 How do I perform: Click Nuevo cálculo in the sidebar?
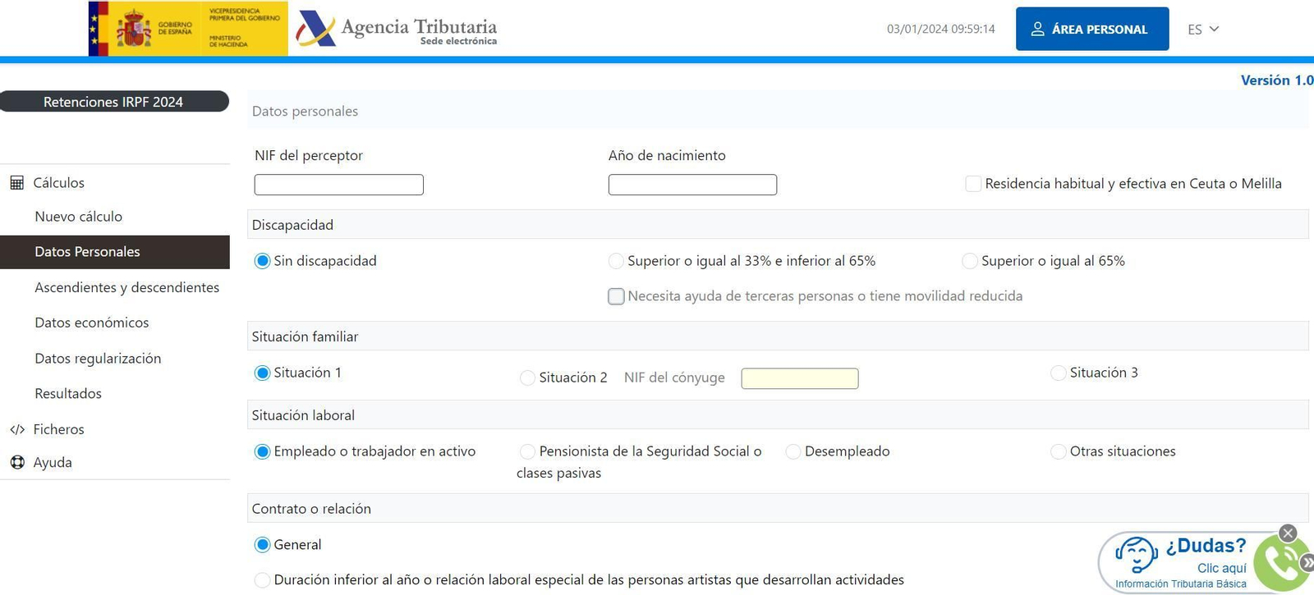click(78, 217)
